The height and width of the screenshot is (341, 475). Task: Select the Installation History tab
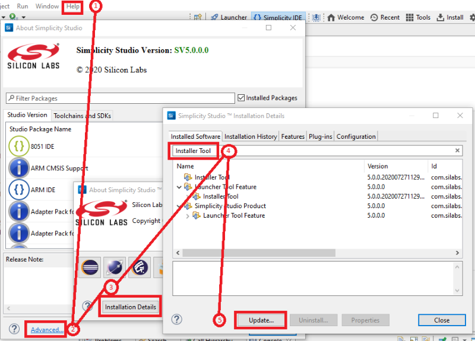(251, 136)
